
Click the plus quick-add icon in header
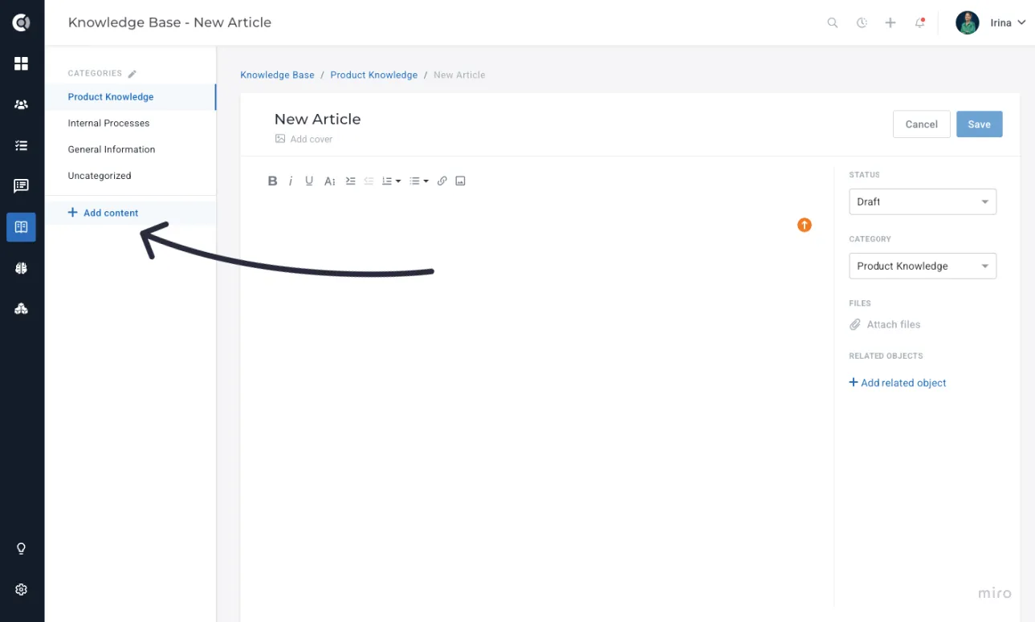pyautogui.click(x=890, y=22)
